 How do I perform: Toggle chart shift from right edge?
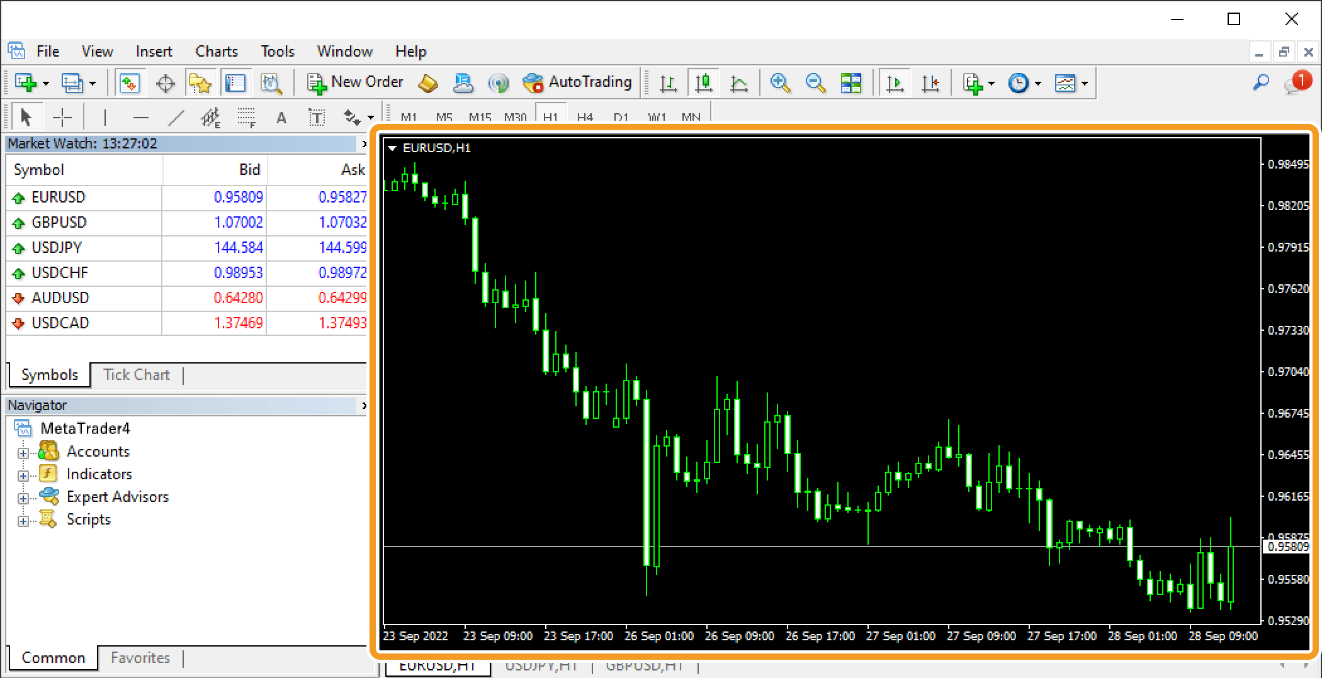(x=931, y=82)
